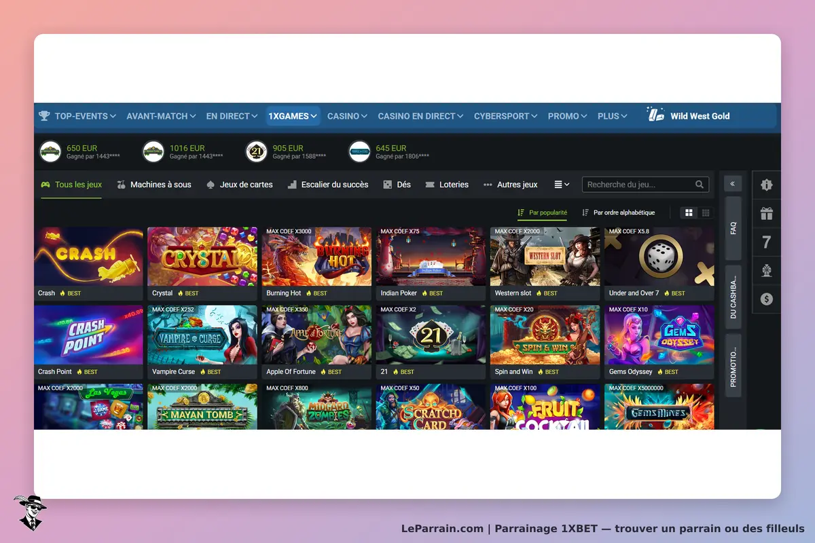Sort games Par popularité

point(542,212)
